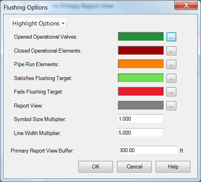
Task: Click ellipsis button for Satisfies Flushing Target
Action: click(x=171, y=78)
